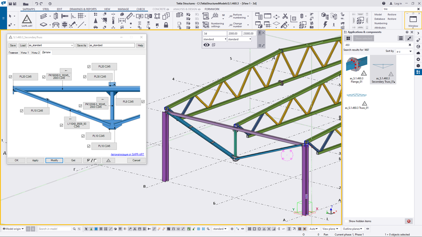Open the as_standard load dropdown
Screen dimensions: 422x237
coord(72,45)
